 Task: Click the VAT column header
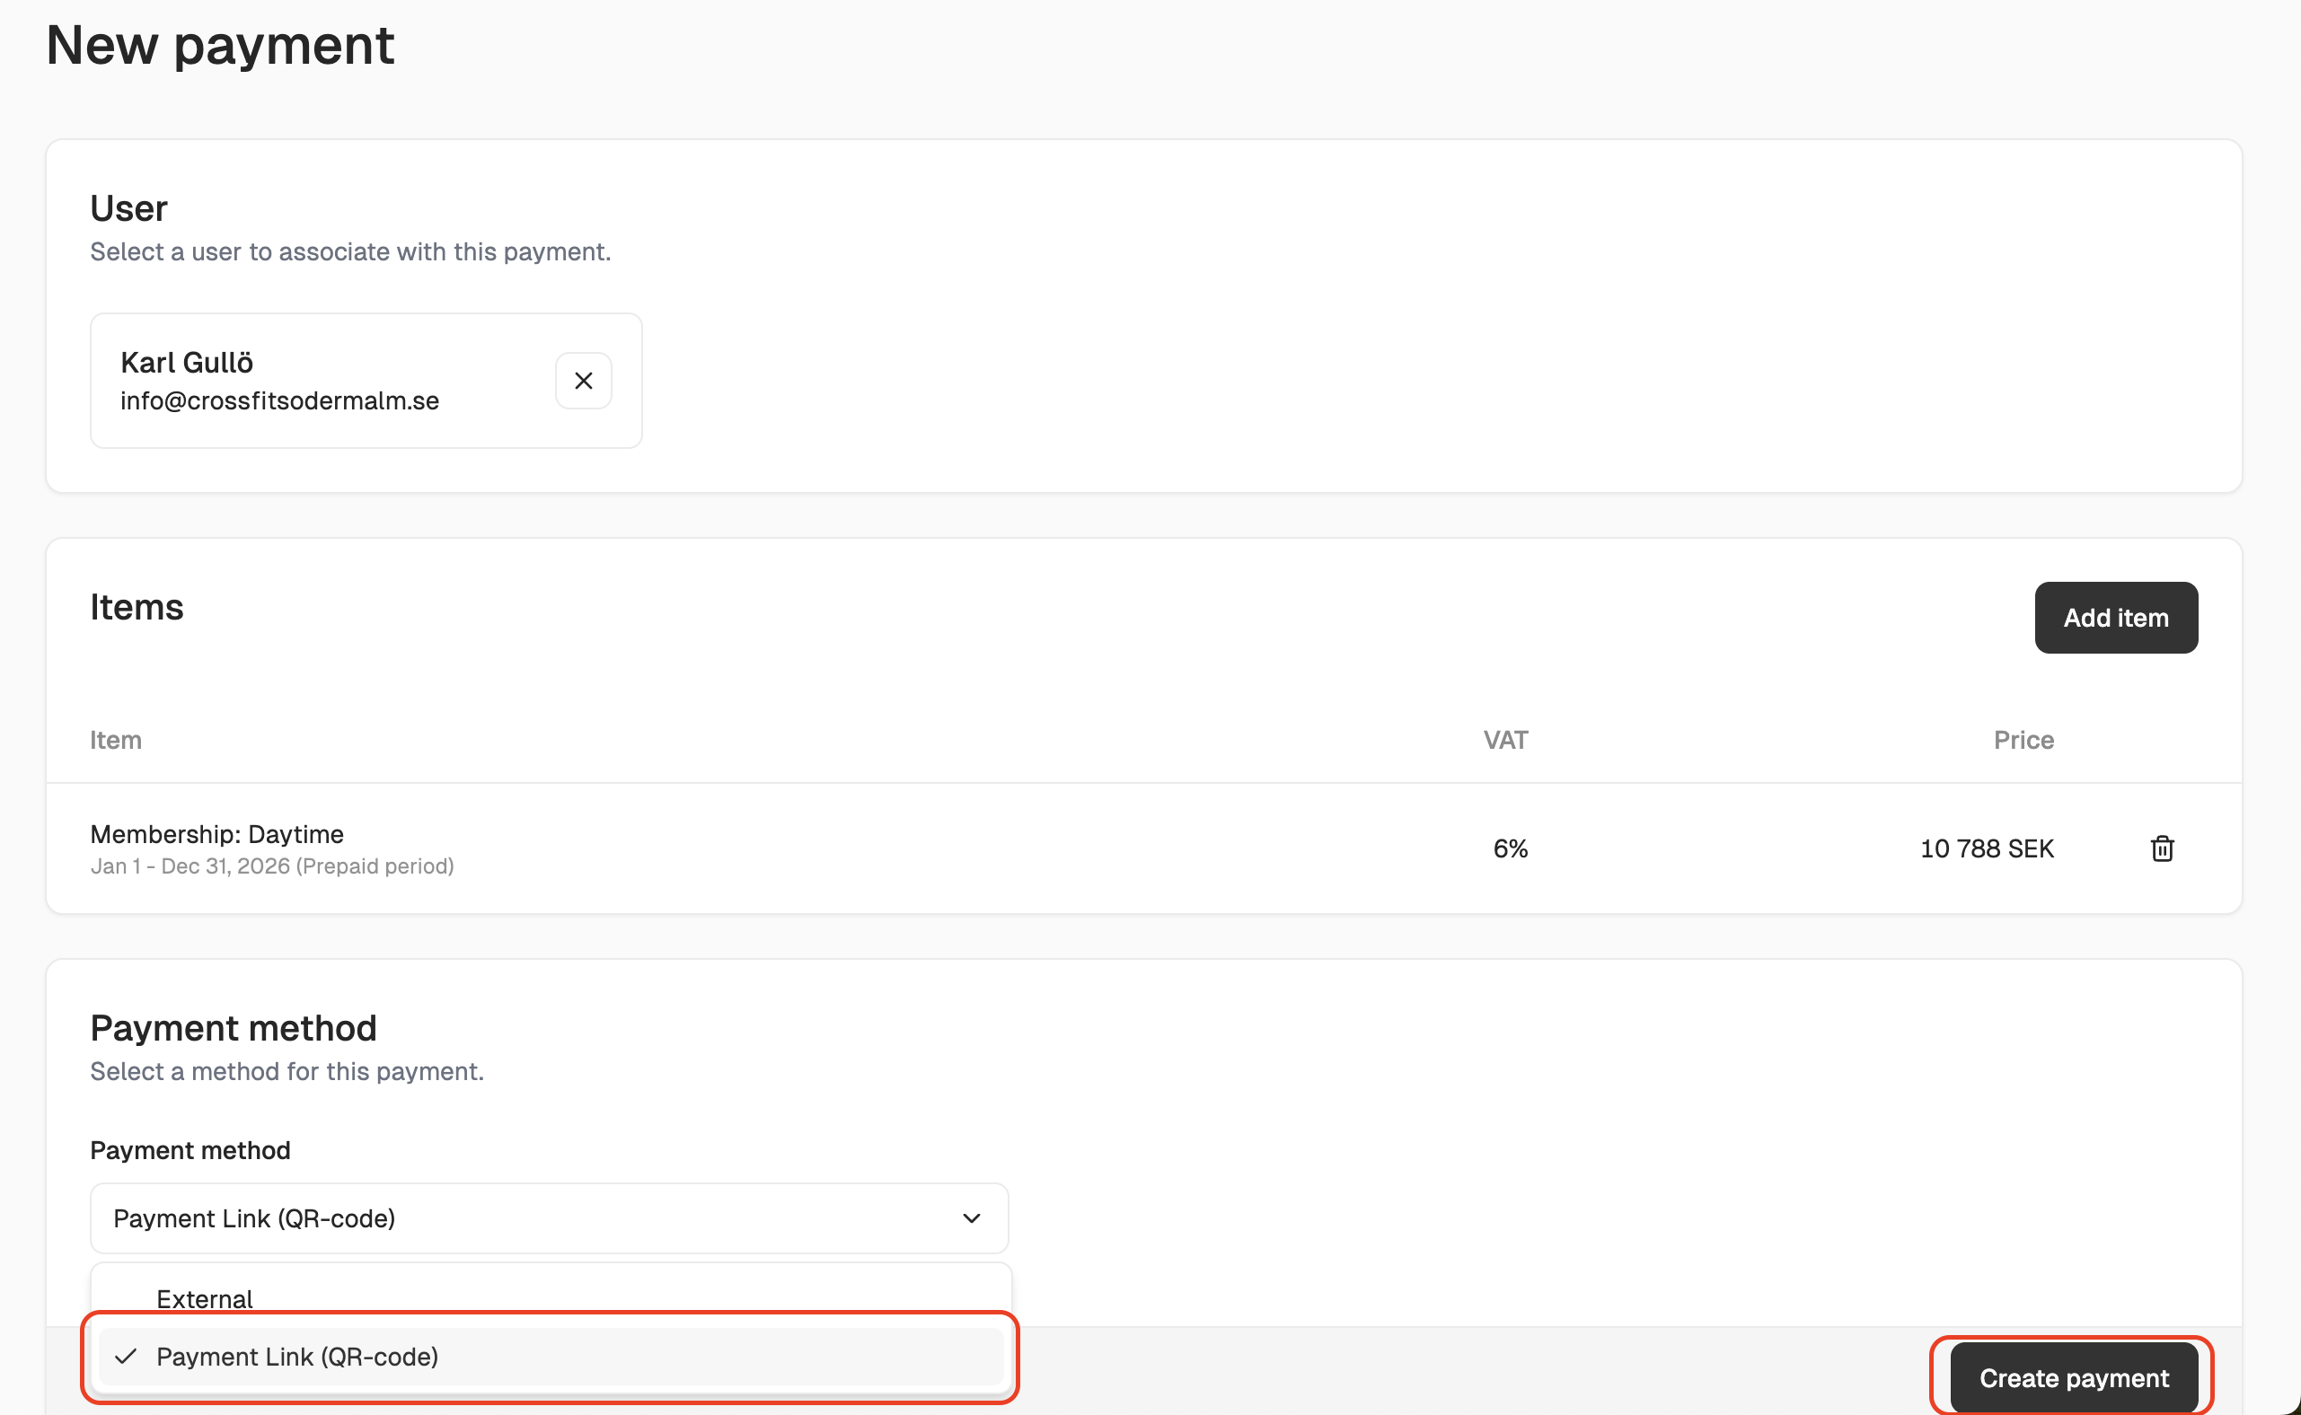click(x=1504, y=740)
